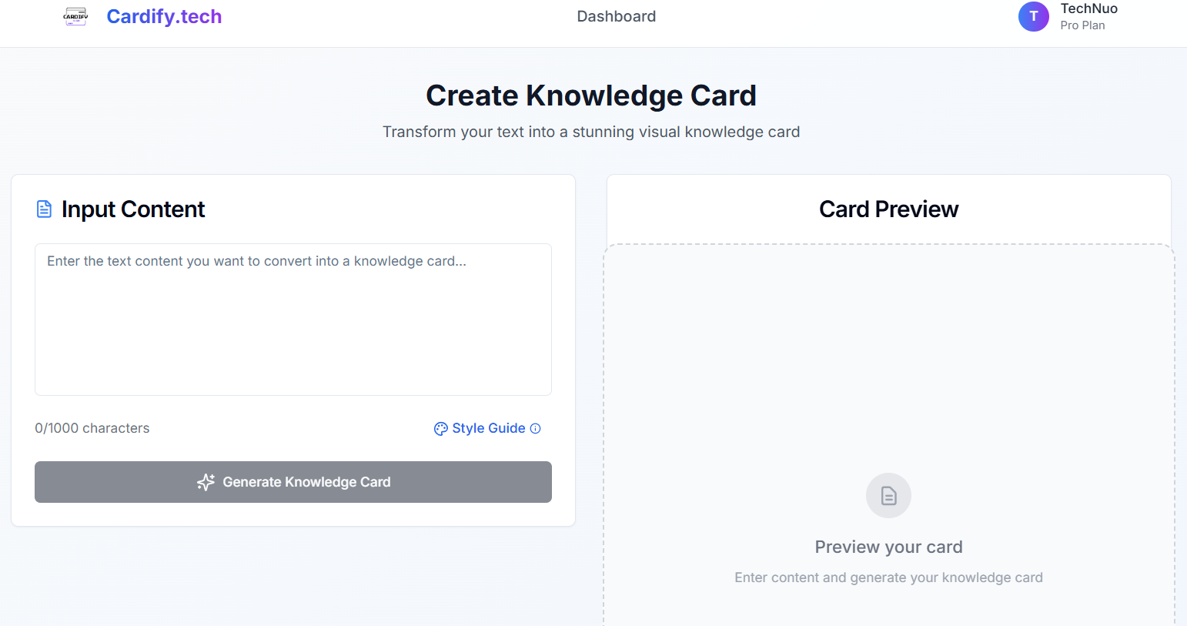Select the Preview your card placeholder icon
The width and height of the screenshot is (1187, 626).
[888, 495]
